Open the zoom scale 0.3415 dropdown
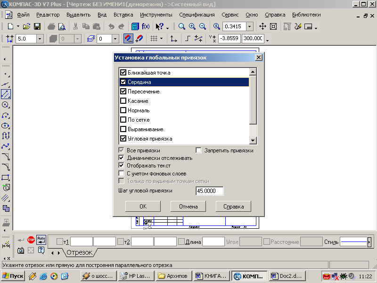Image resolution: width=377 pixels, height=283 pixels. pos(250,26)
